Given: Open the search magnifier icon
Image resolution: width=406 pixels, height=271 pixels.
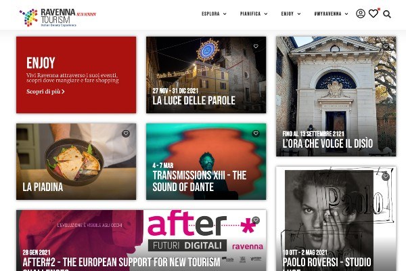Looking at the screenshot, I should click(387, 14).
